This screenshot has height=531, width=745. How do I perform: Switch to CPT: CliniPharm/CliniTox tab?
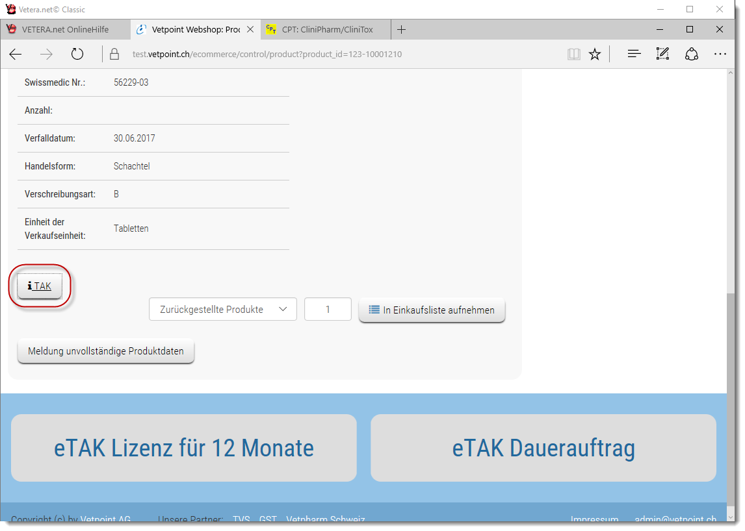coord(327,29)
